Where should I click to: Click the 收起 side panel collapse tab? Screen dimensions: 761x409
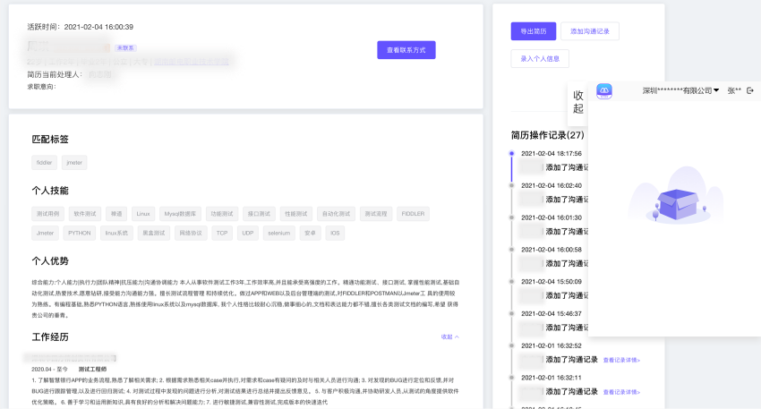click(577, 102)
